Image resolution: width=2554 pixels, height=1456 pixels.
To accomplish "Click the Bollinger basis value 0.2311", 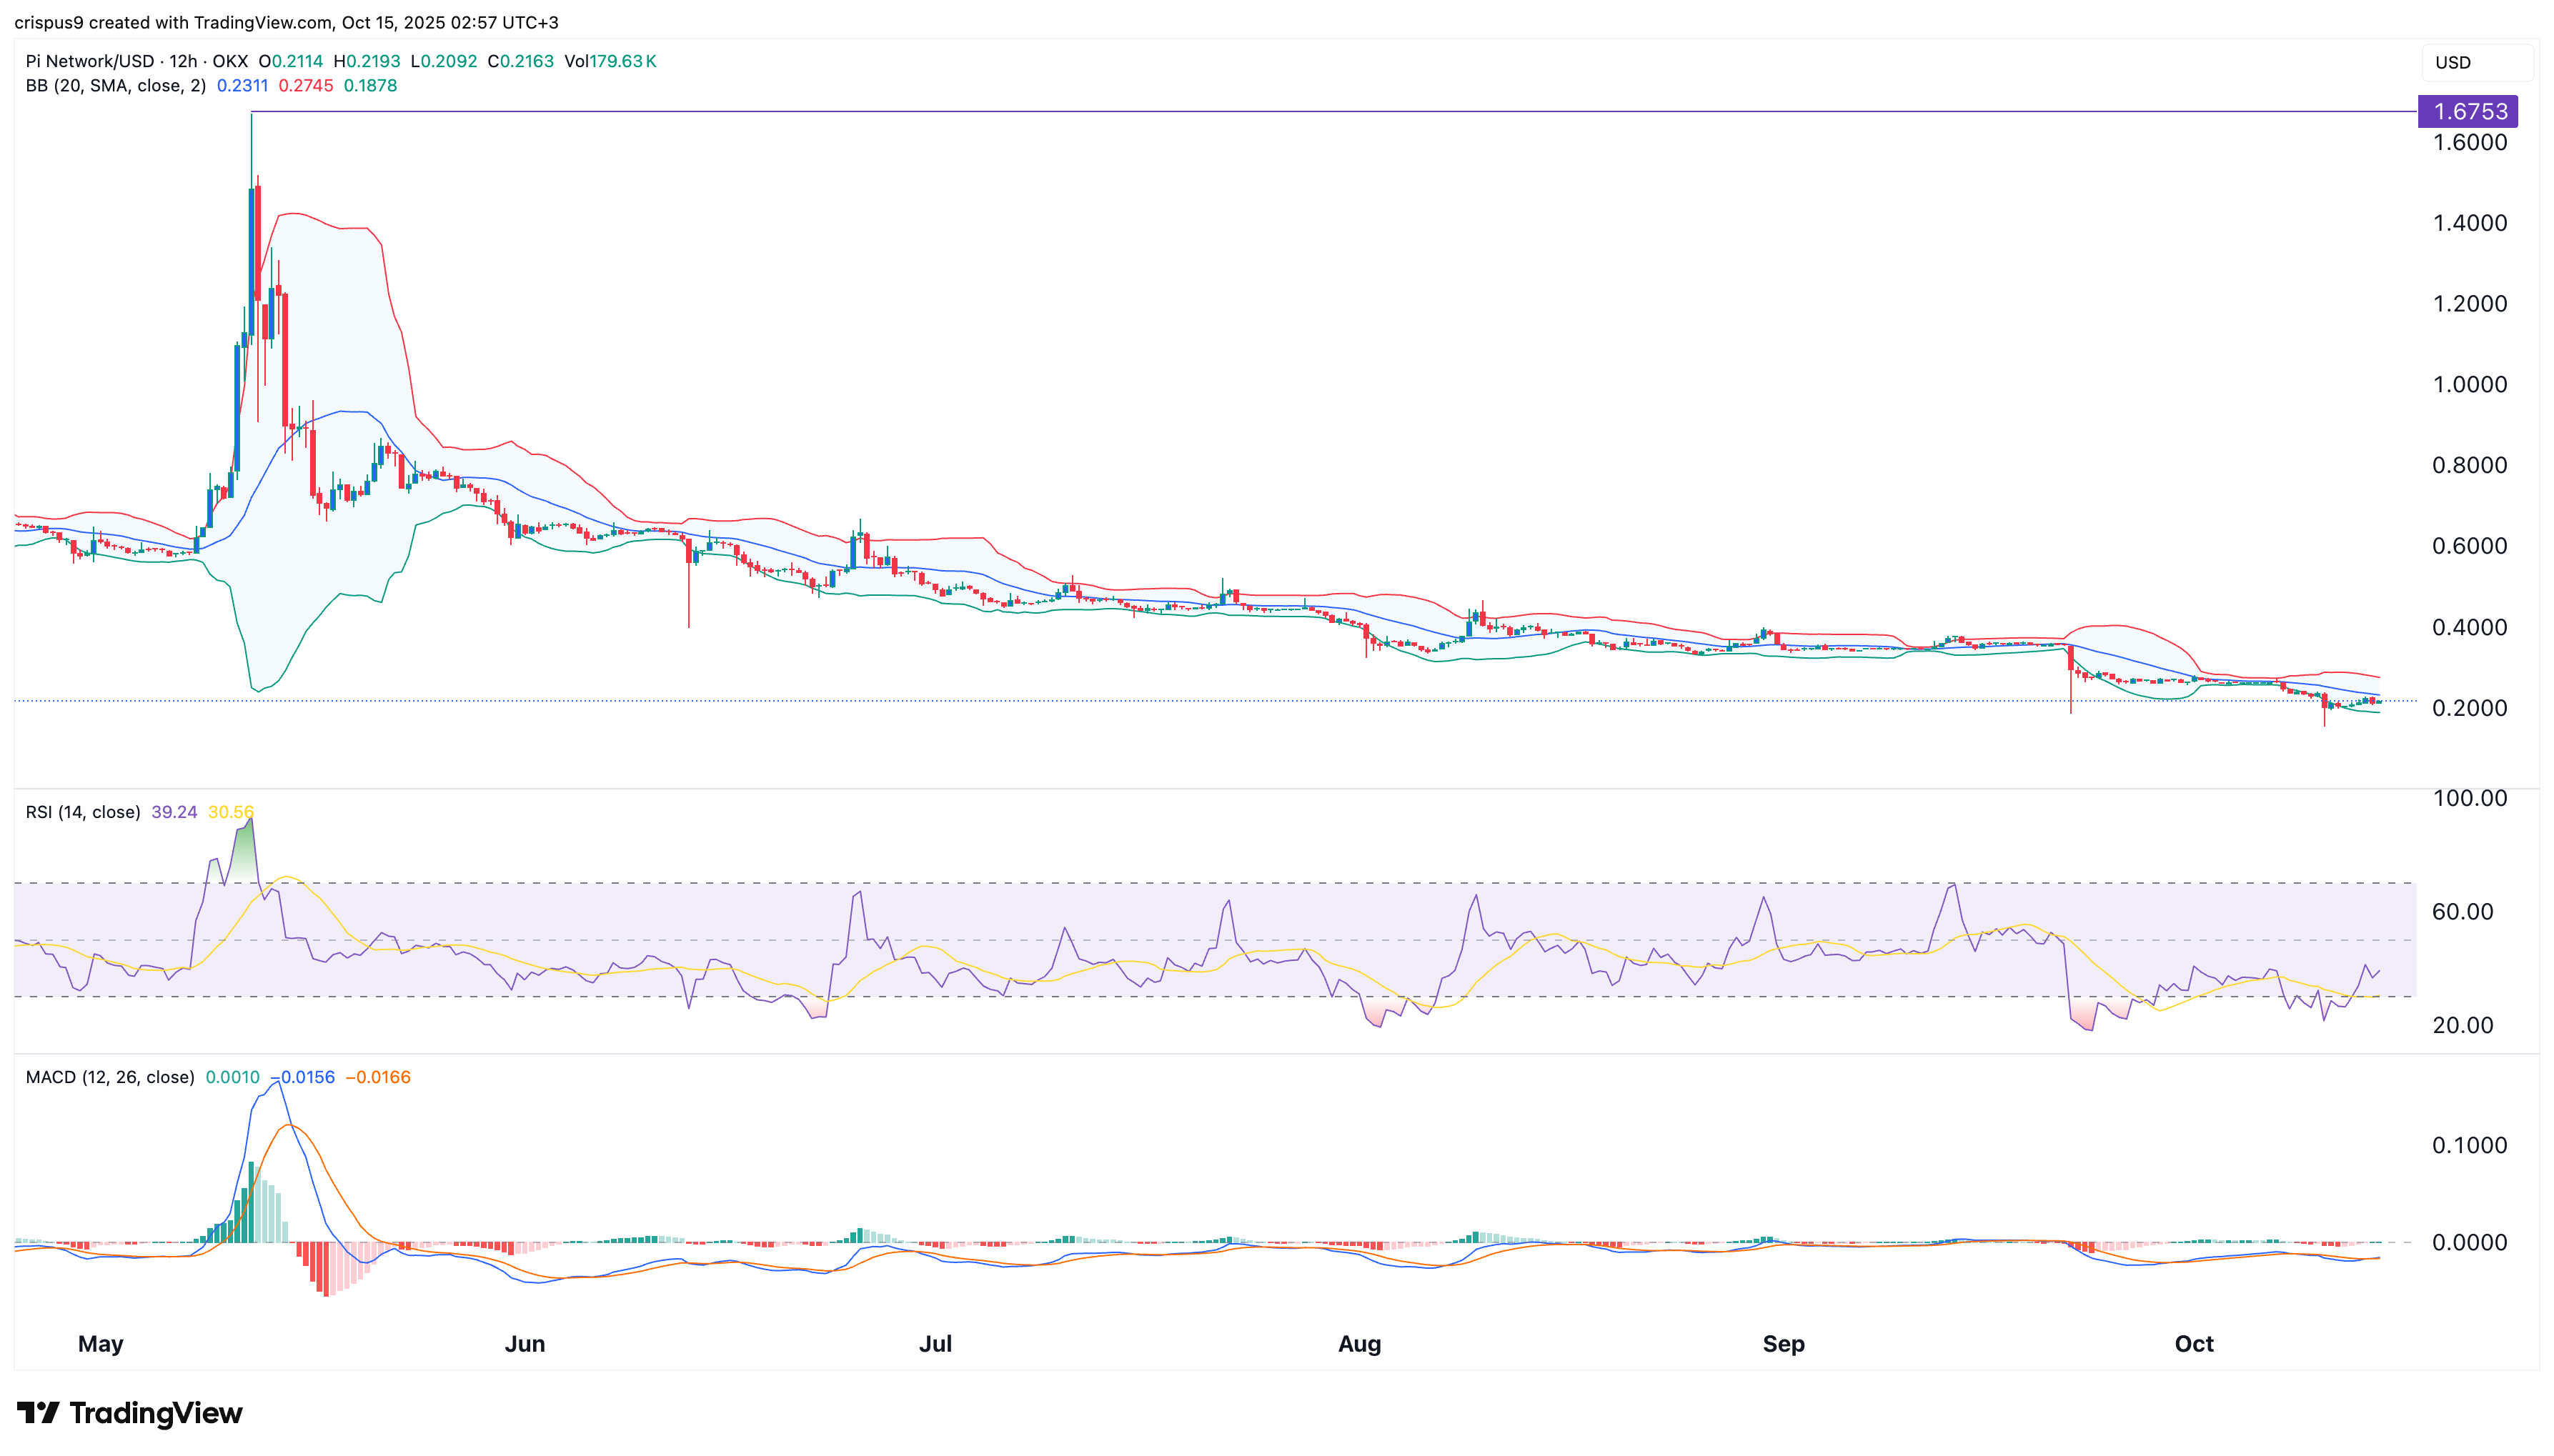I will click(x=242, y=86).
